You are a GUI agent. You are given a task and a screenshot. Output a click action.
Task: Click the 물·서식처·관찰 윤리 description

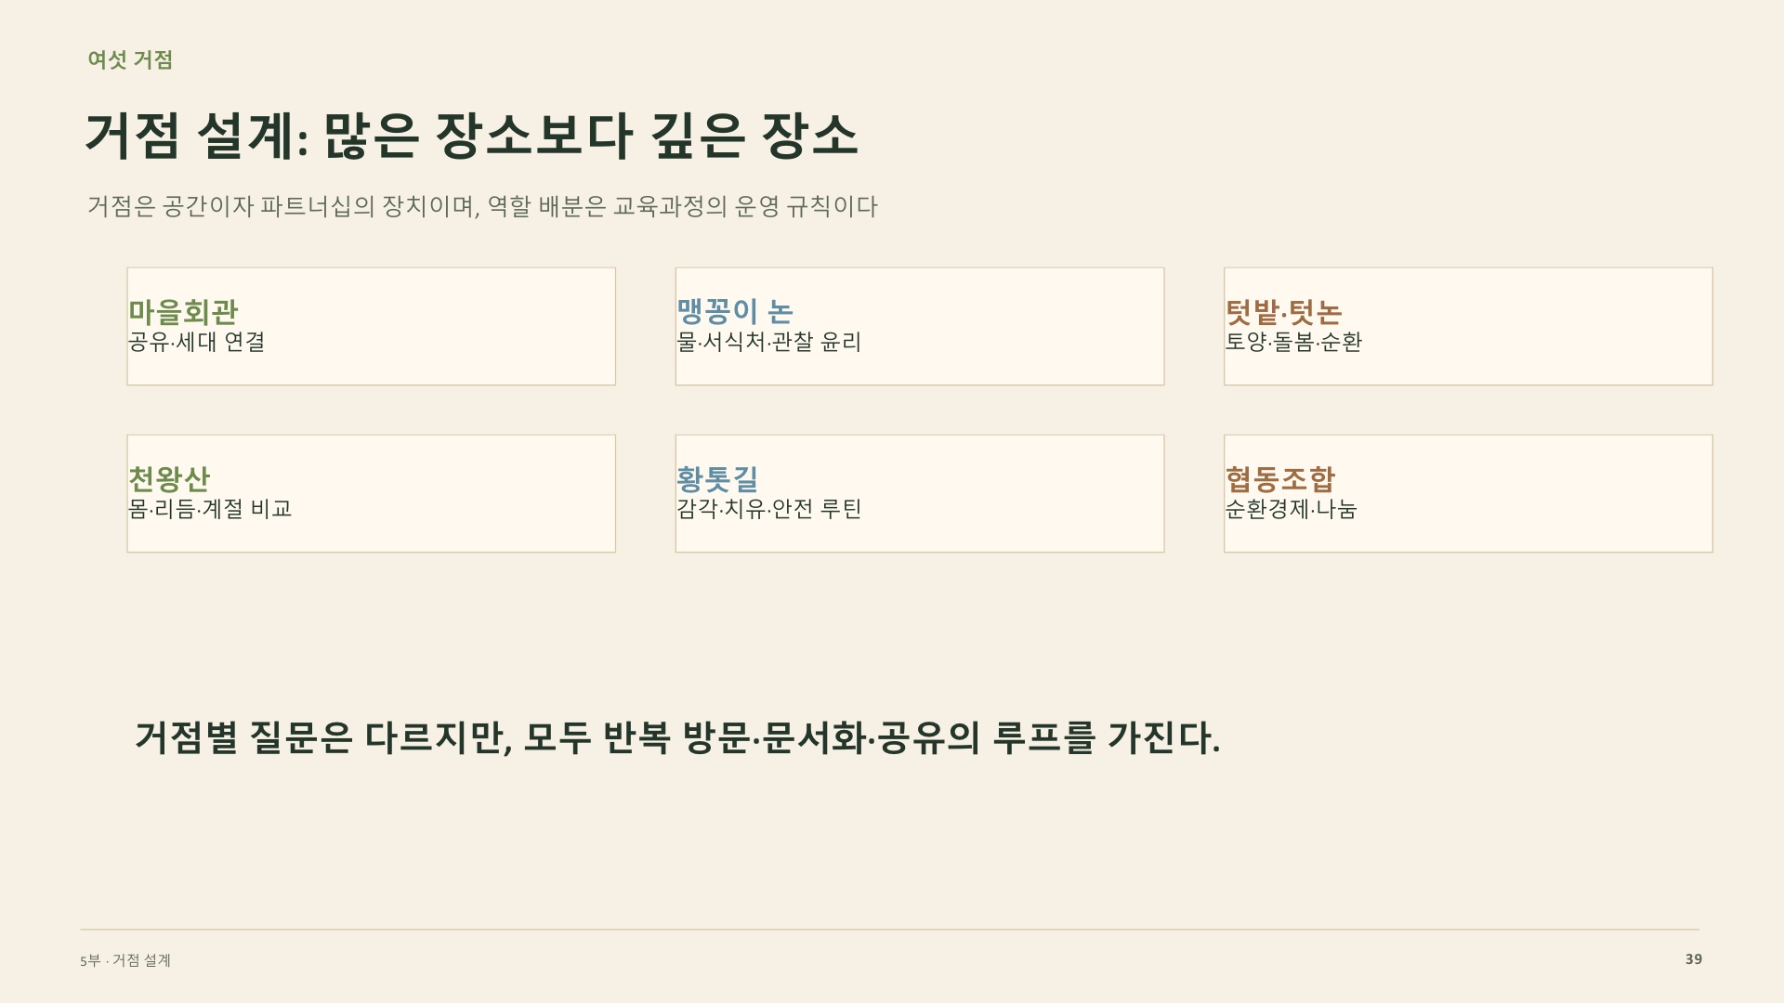768,342
